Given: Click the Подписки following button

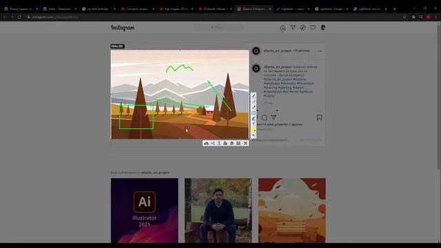Looking at the screenshot, I should tap(302, 51).
